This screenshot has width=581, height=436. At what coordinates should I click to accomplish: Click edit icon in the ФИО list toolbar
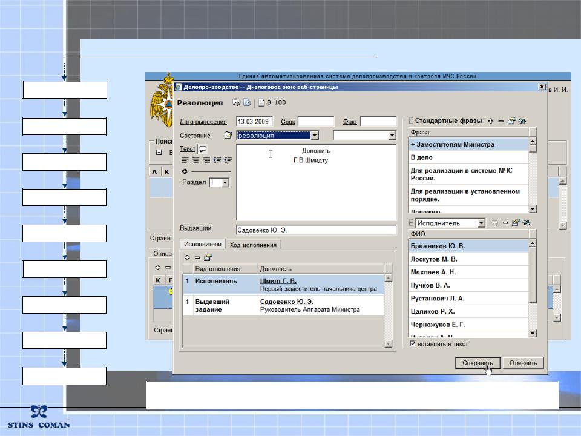[x=516, y=223]
